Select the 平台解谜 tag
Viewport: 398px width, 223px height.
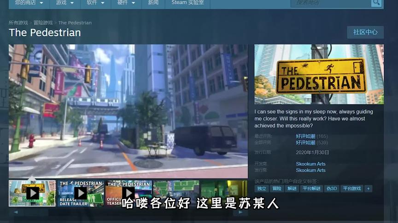click(x=311, y=189)
